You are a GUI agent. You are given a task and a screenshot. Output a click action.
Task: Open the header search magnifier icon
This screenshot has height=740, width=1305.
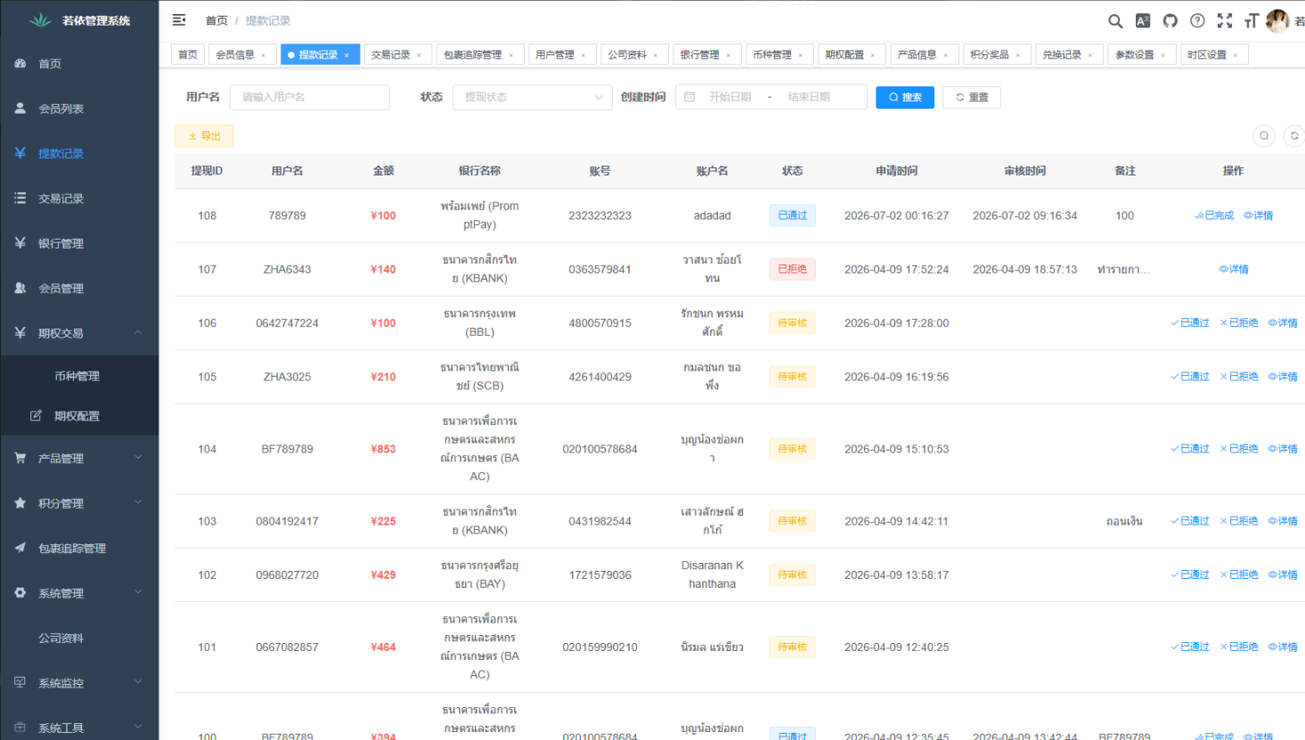(1115, 20)
